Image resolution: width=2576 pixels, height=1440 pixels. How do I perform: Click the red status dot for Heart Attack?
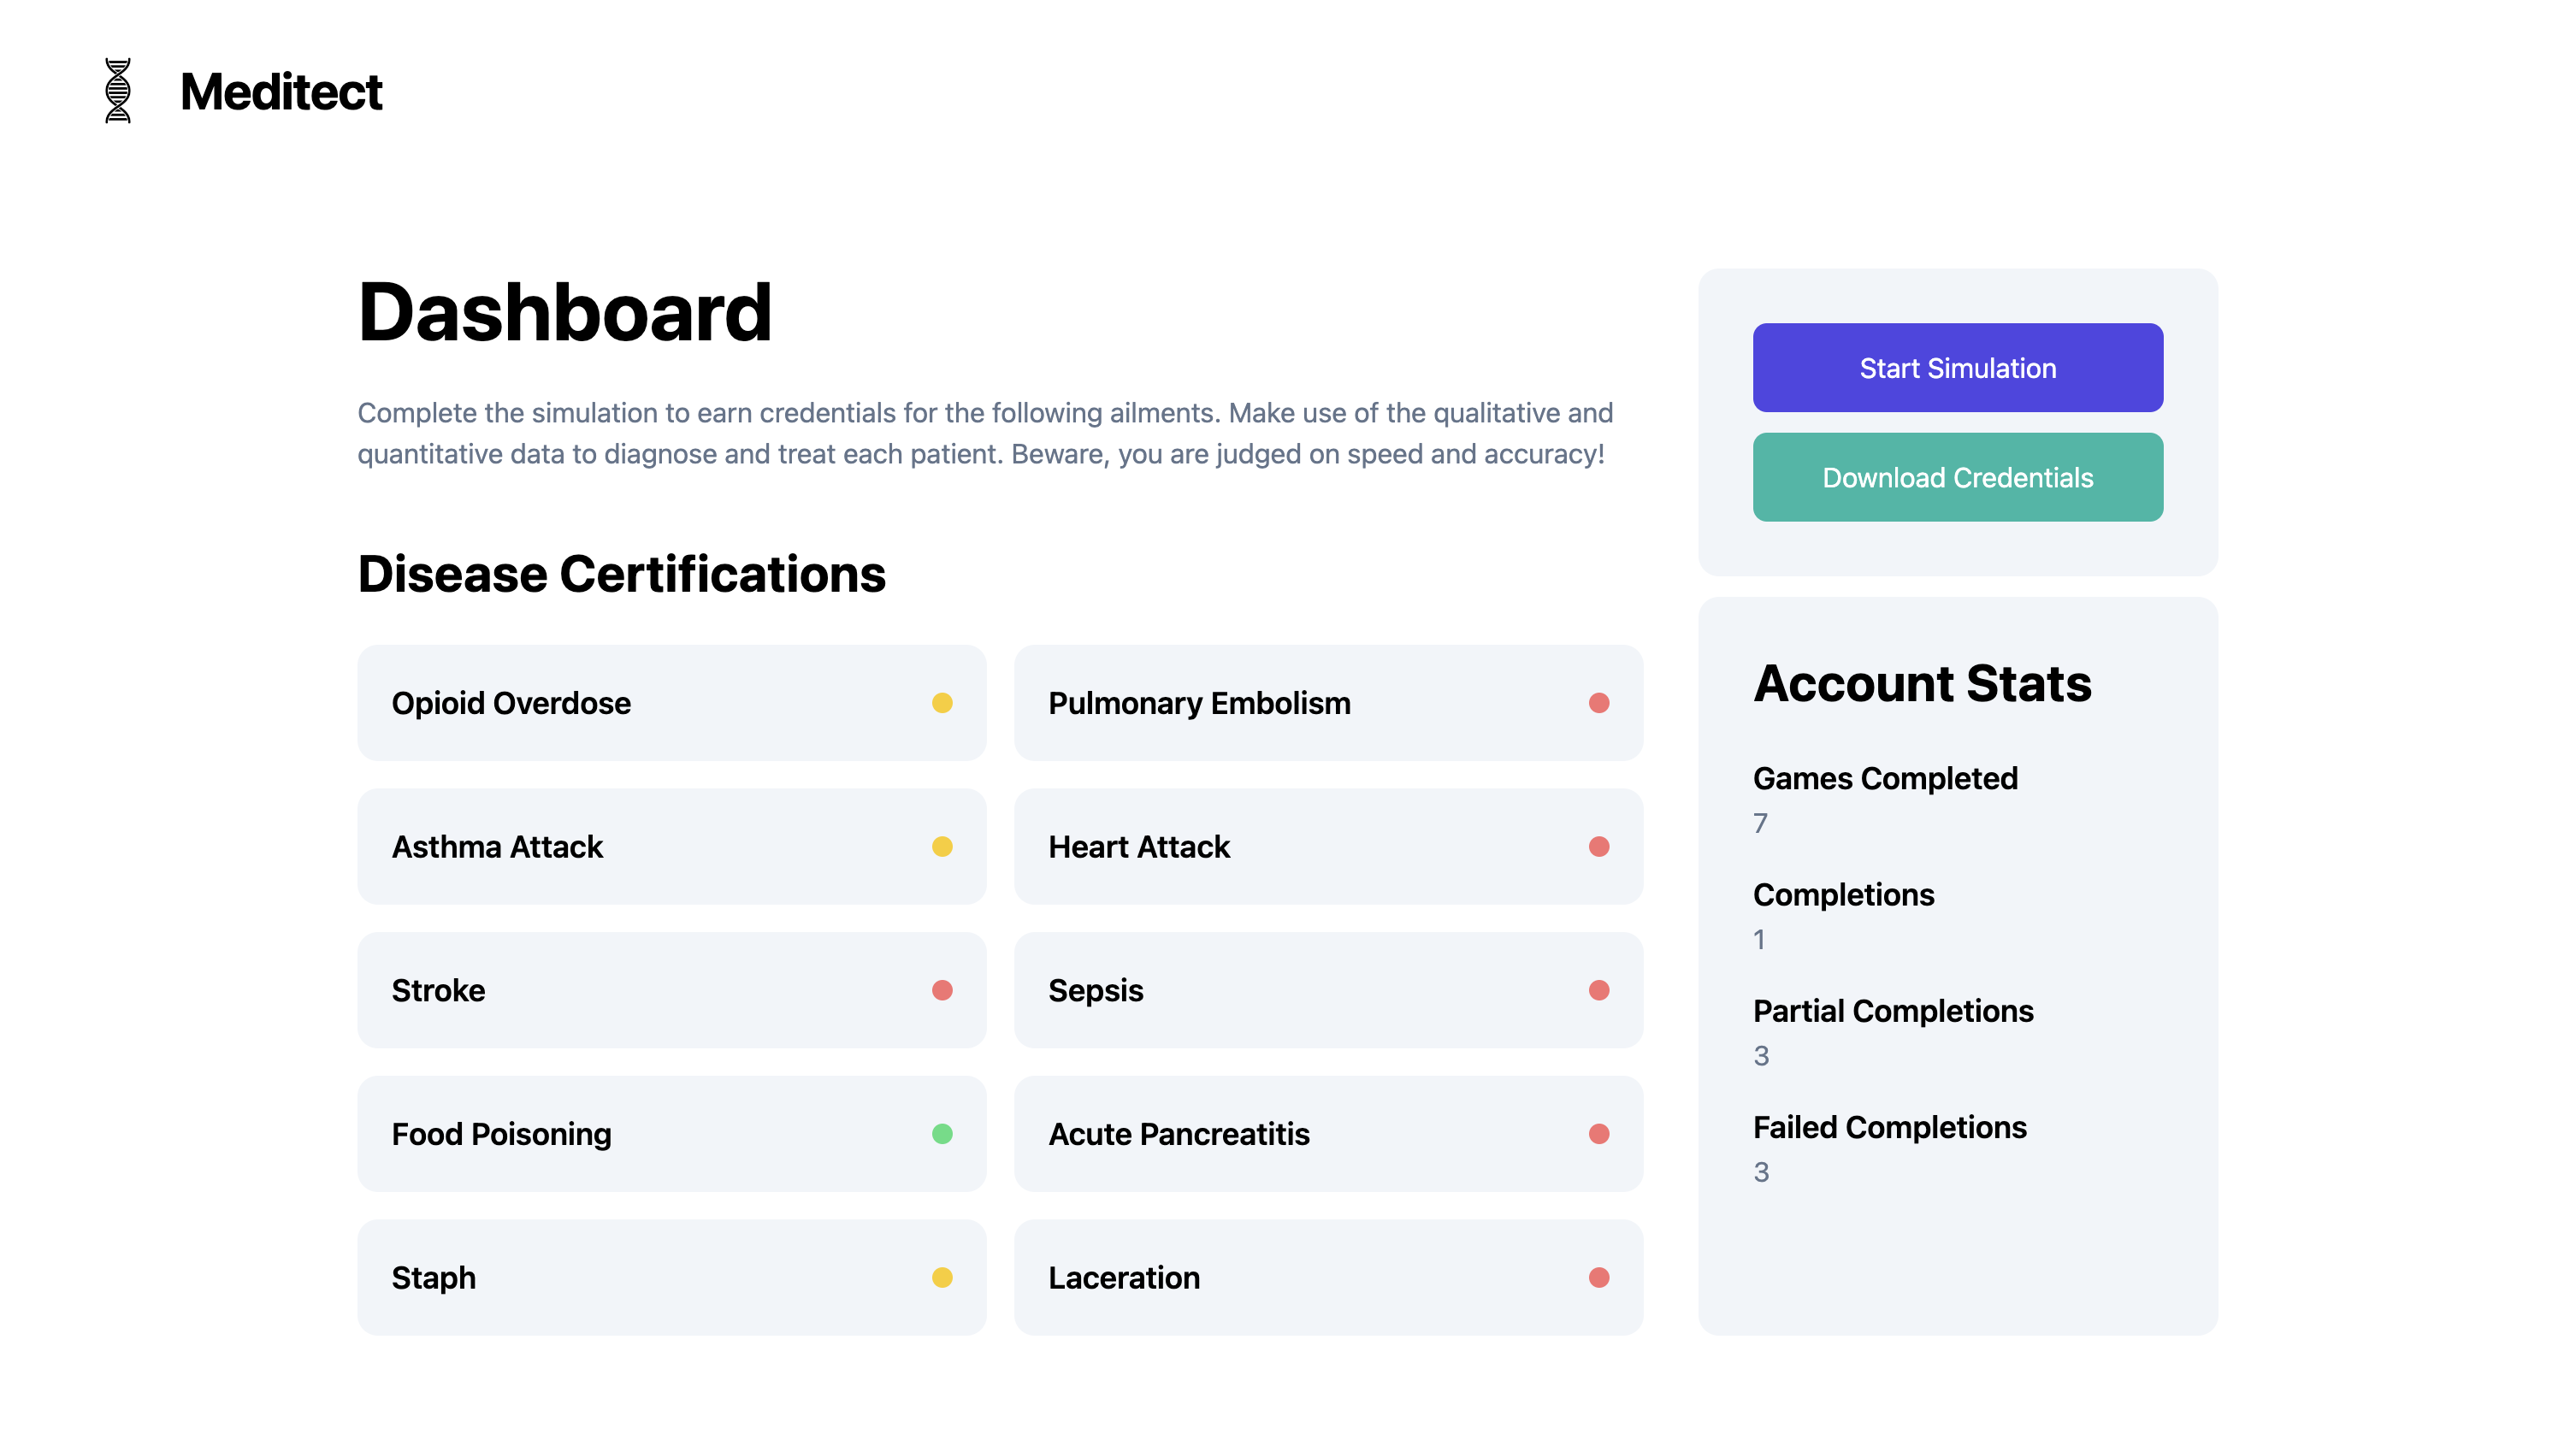tap(1599, 847)
